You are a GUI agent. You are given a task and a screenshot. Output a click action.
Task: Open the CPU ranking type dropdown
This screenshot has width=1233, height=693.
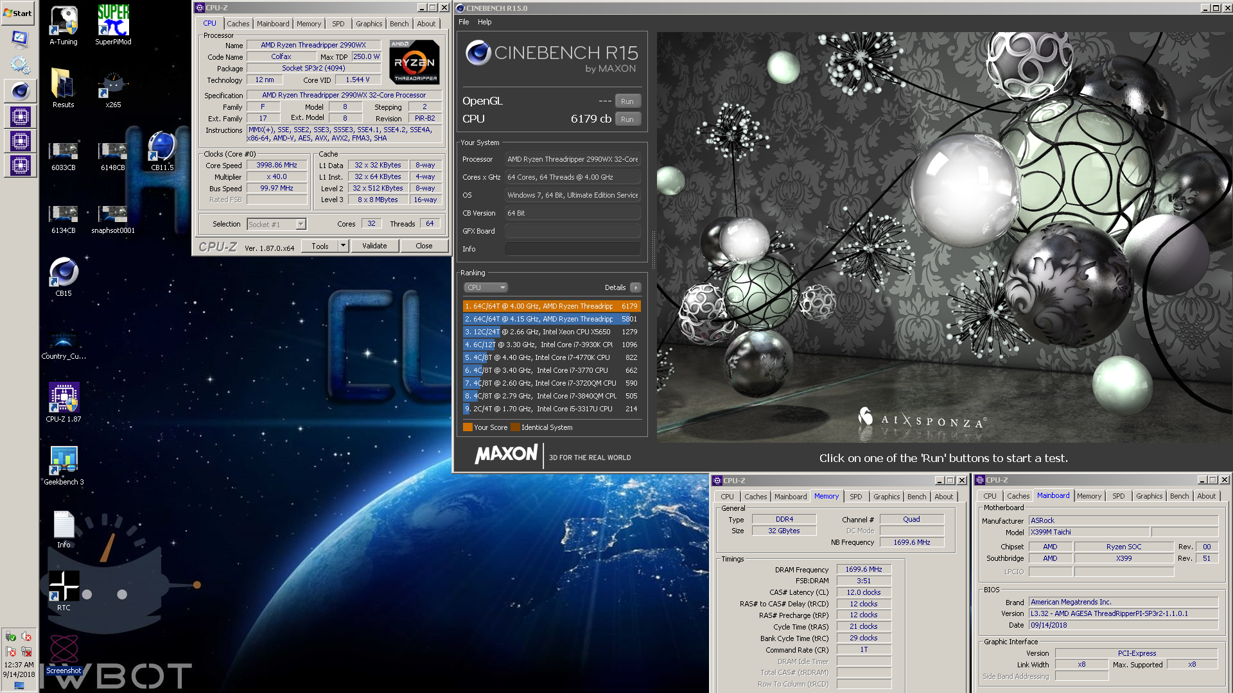point(485,287)
